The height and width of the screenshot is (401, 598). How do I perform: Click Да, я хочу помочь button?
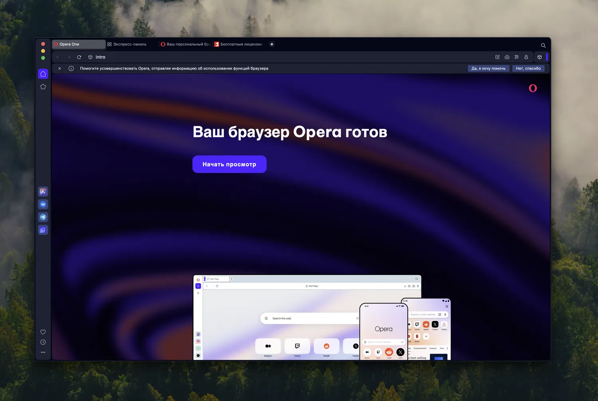(x=488, y=68)
